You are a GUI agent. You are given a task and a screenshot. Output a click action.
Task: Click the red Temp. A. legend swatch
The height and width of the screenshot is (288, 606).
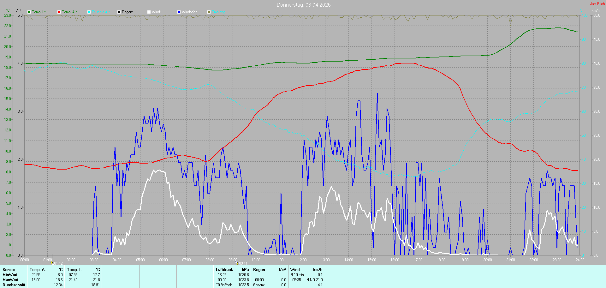point(59,12)
